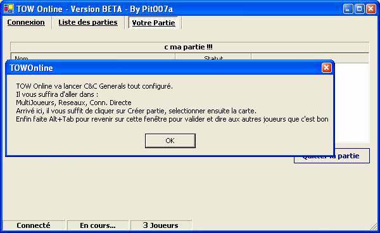Switch to the Connexion tab
Screen dimensions: 380x233
pos(26,23)
